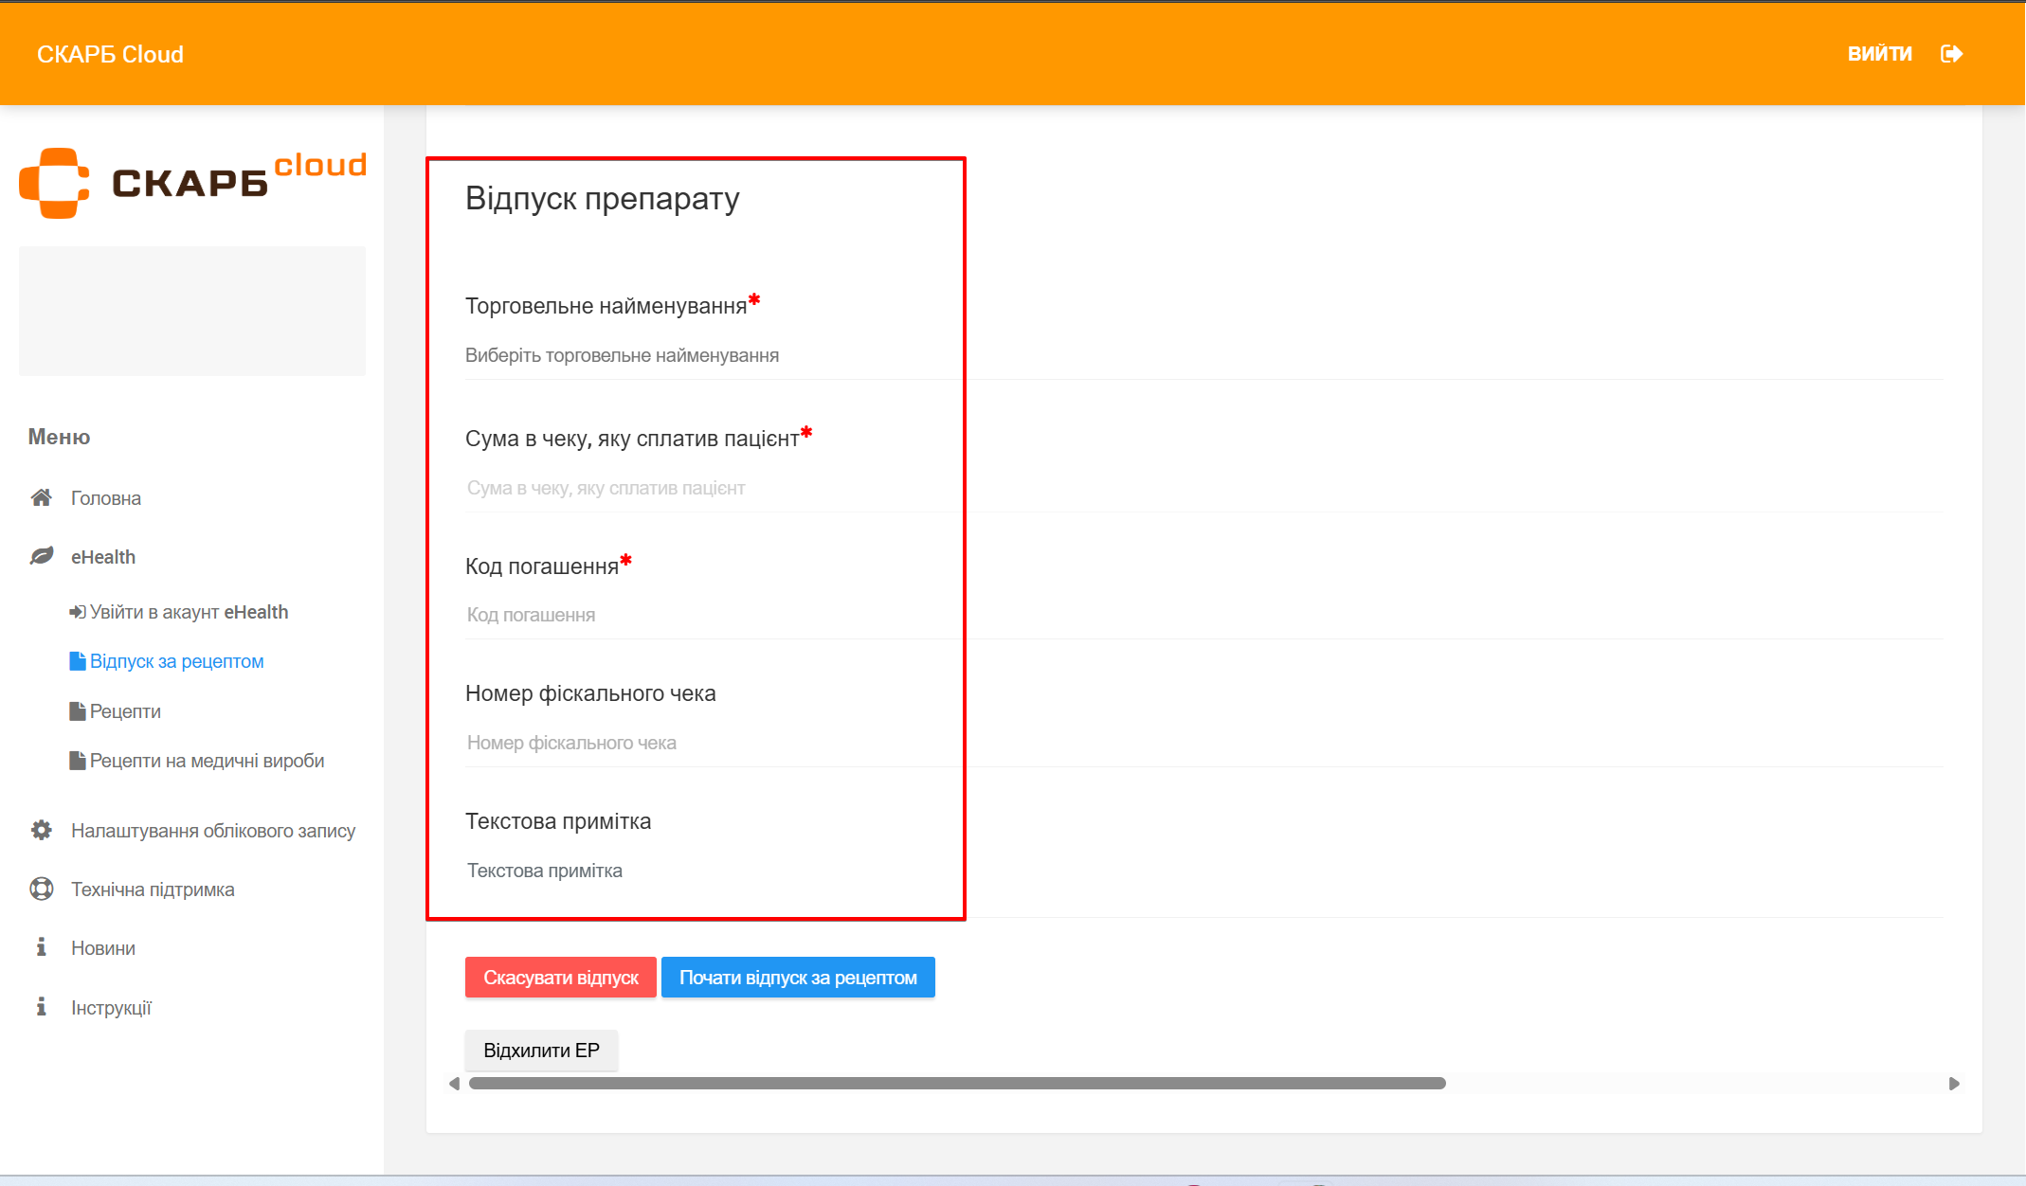Click the eHealth leaf icon
Image resolution: width=2026 pixels, height=1186 pixels.
click(x=41, y=556)
